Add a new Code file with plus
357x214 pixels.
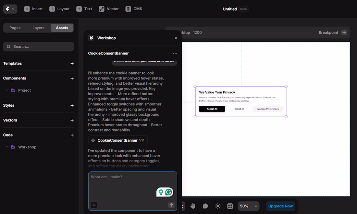[x=72, y=135]
